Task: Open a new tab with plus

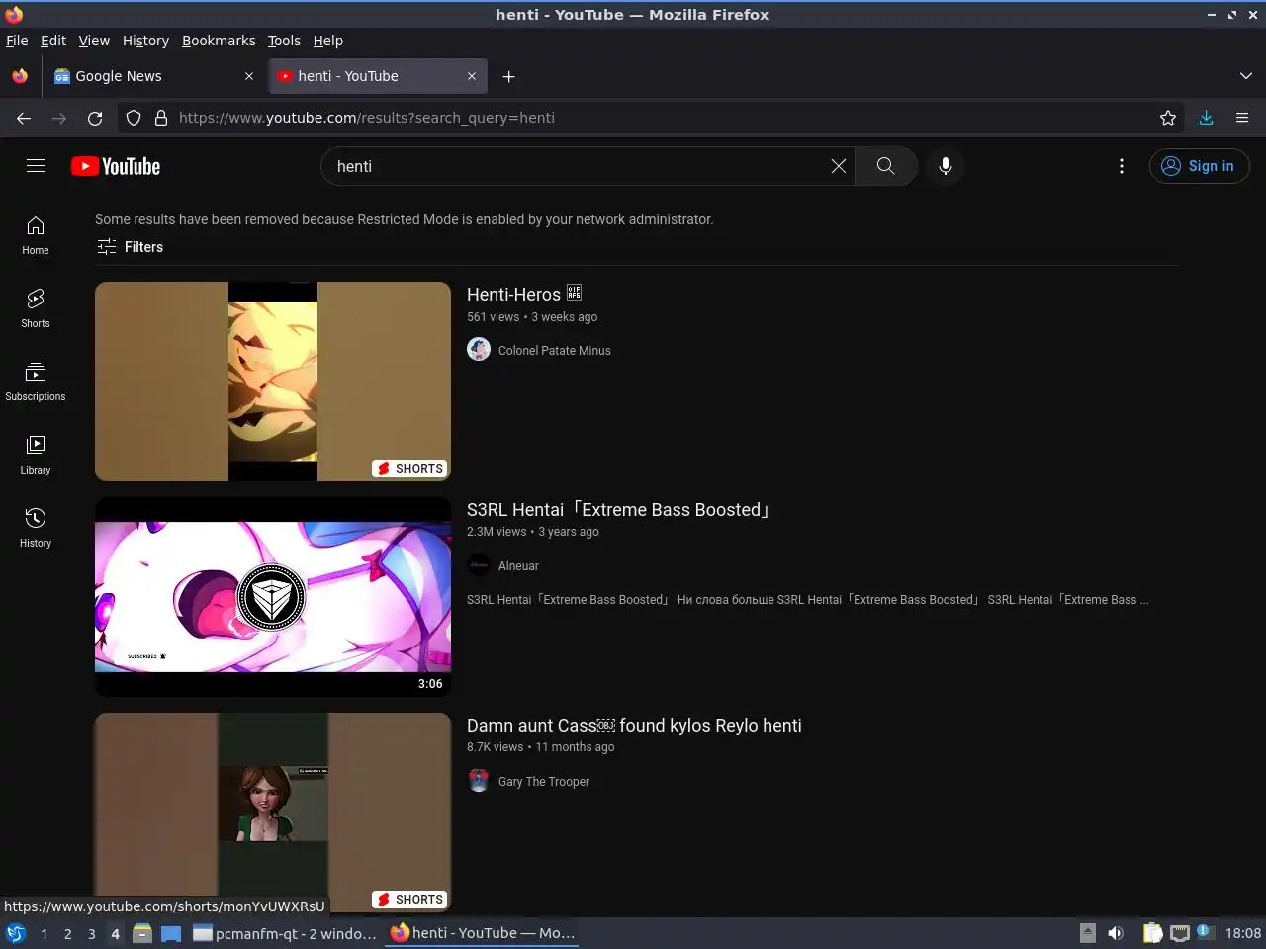Action: [508, 76]
